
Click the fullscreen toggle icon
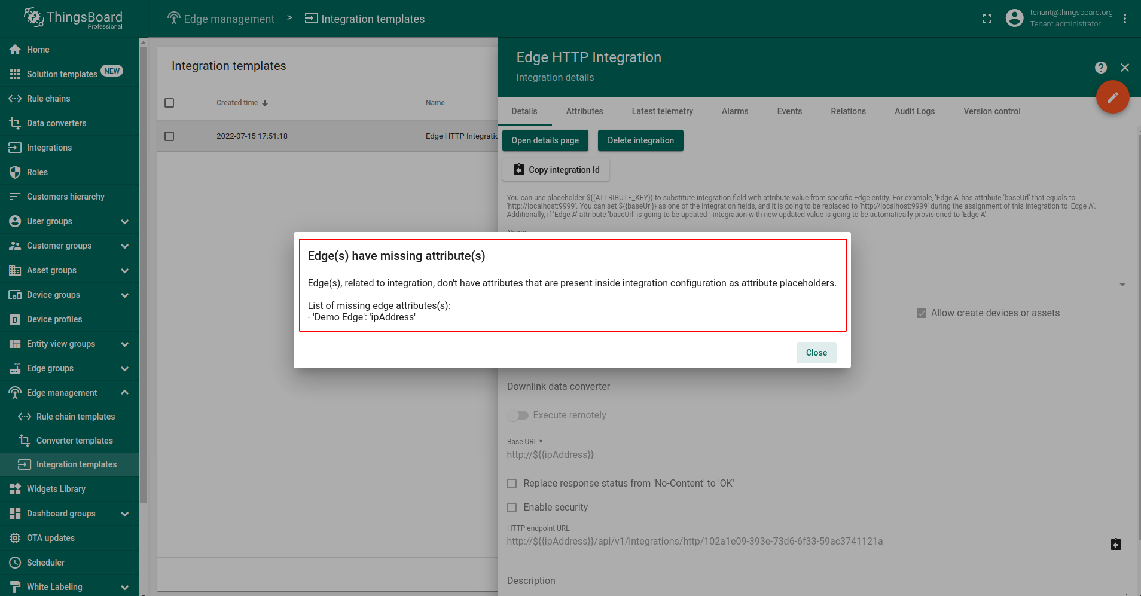[x=987, y=19]
